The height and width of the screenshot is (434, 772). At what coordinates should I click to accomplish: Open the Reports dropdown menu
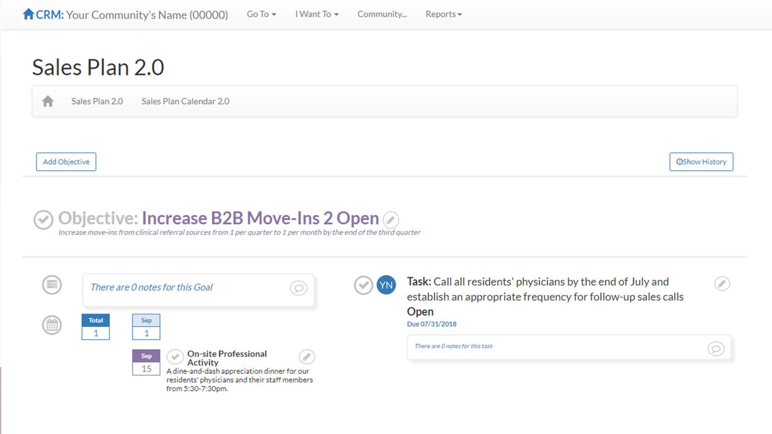pyautogui.click(x=443, y=14)
